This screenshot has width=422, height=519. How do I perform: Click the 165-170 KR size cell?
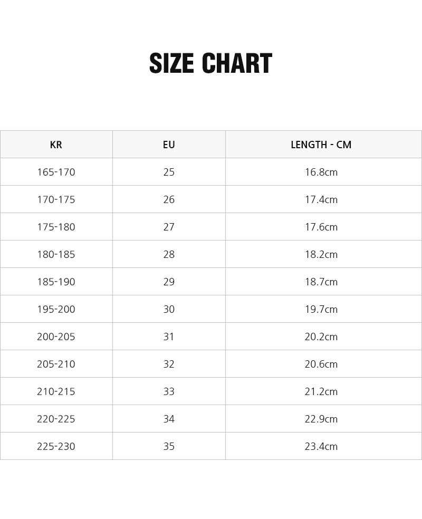[56, 172]
